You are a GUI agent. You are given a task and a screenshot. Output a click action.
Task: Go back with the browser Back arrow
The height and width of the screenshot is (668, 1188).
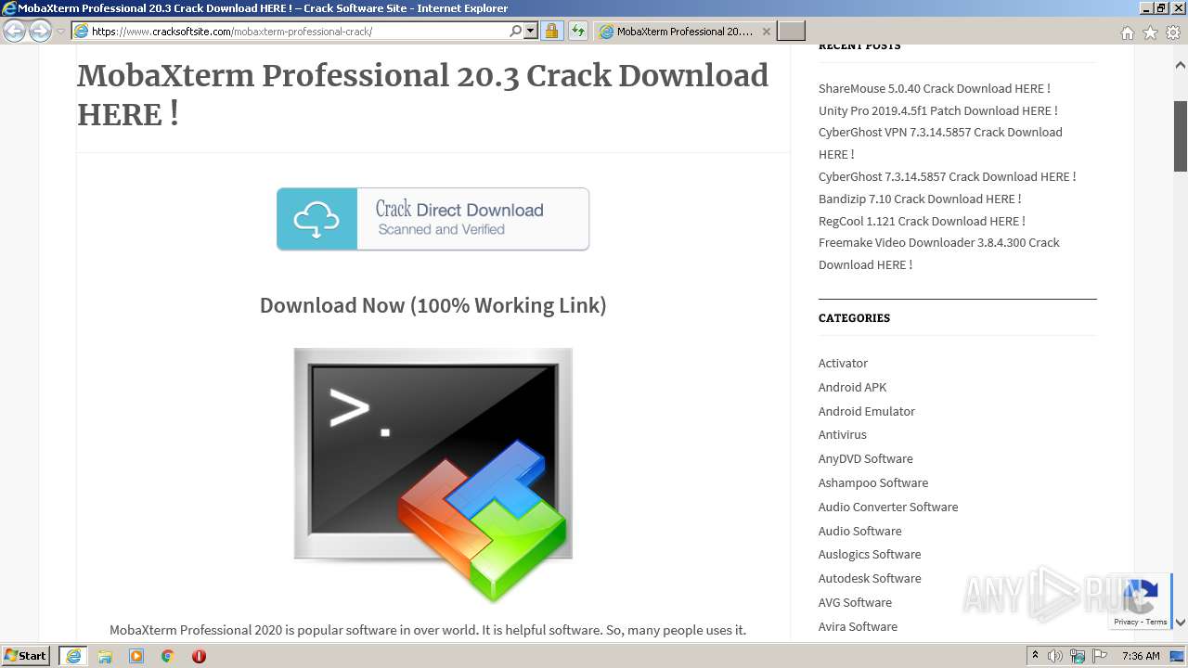(x=14, y=32)
